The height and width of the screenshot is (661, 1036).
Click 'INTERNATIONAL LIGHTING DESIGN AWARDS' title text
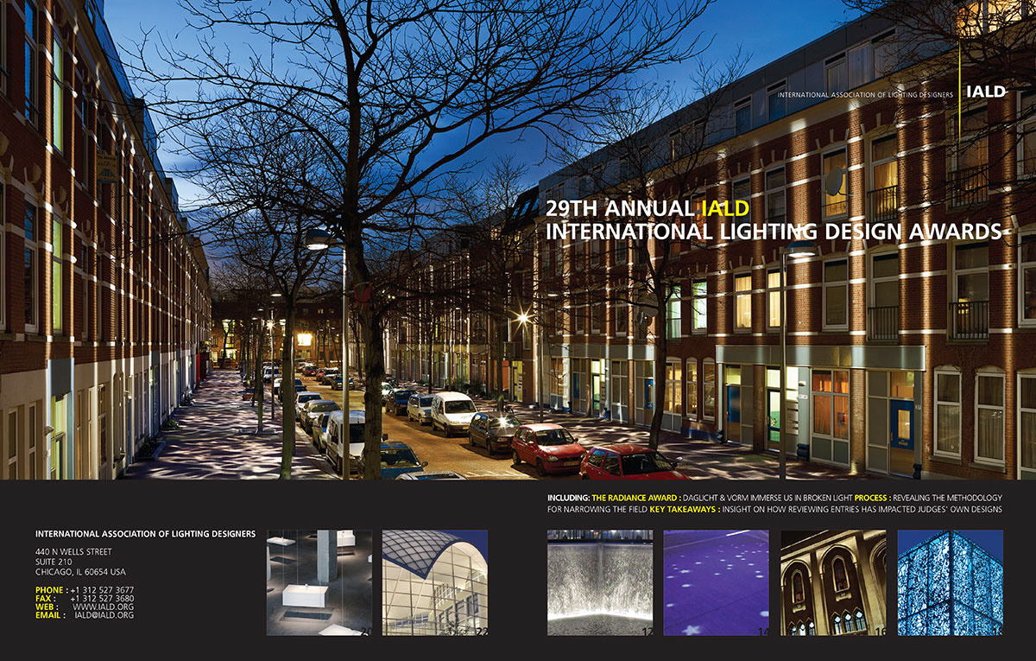click(773, 232)
